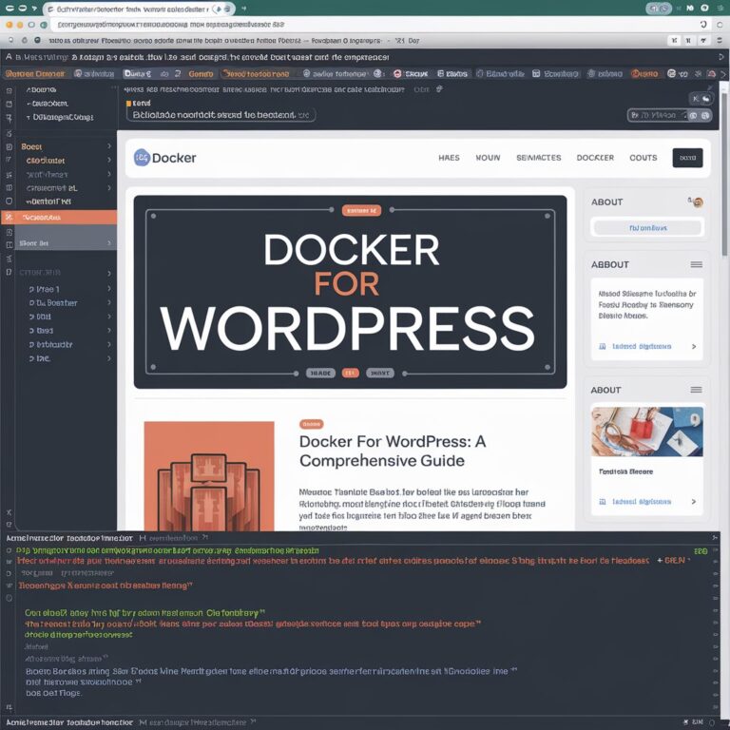Click the arrow ending the dark message bar
Screen dimensions: 730x730
tap(721, 57)
